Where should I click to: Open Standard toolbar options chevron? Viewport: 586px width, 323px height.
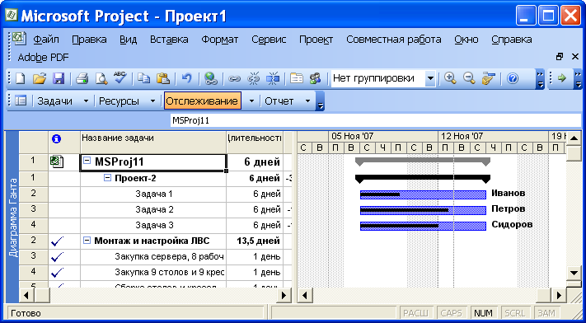pos(540,78)
